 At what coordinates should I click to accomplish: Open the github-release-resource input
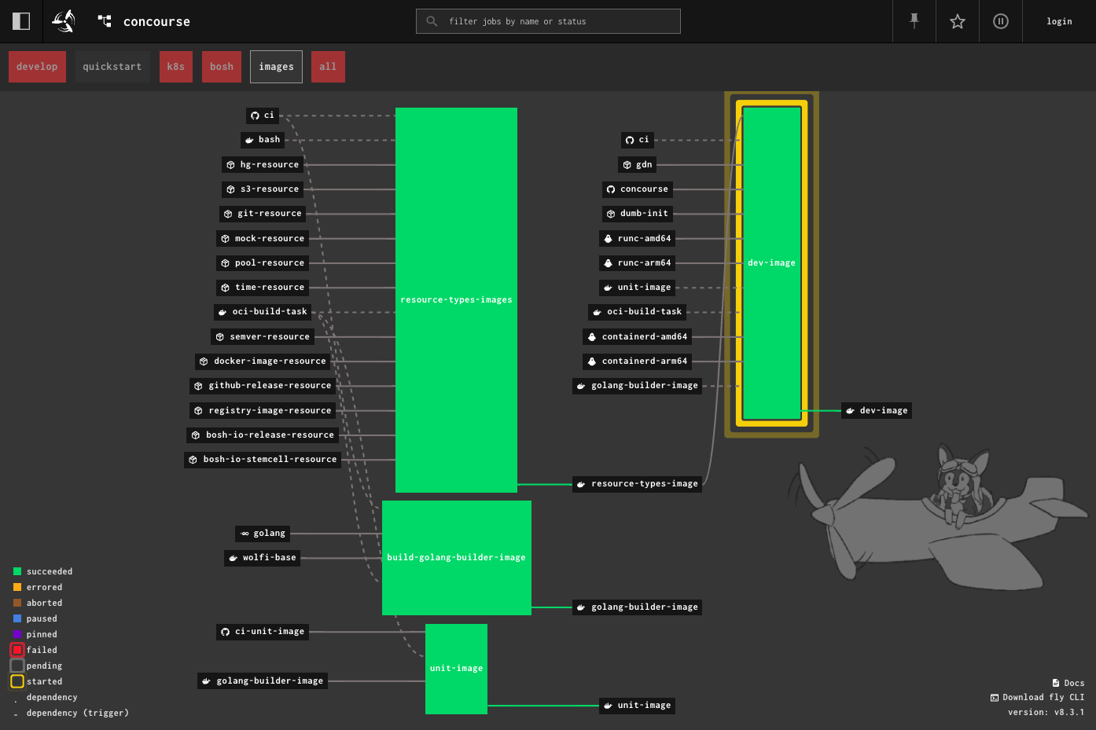tap(263, 386)
